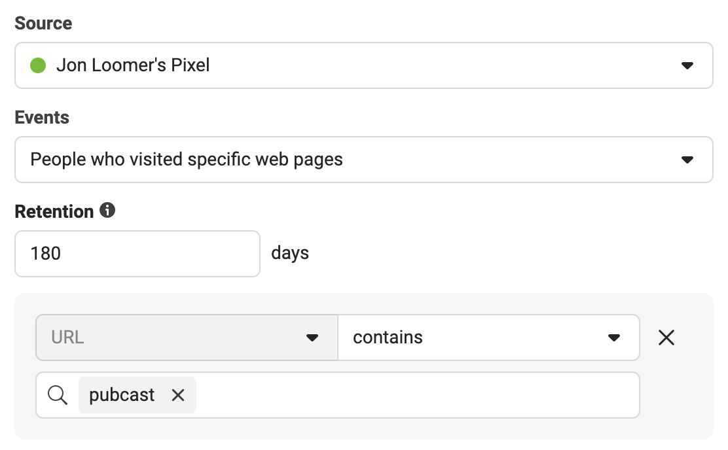Select the pubcast keyword chip

[122, 395]
